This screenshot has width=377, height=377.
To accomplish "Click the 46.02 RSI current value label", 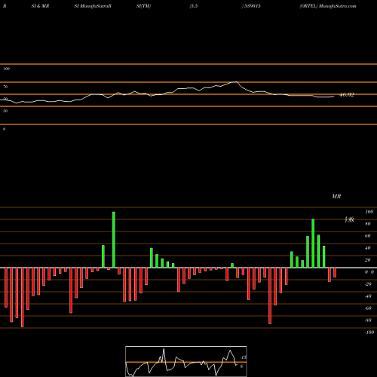I will pos(347,95).
